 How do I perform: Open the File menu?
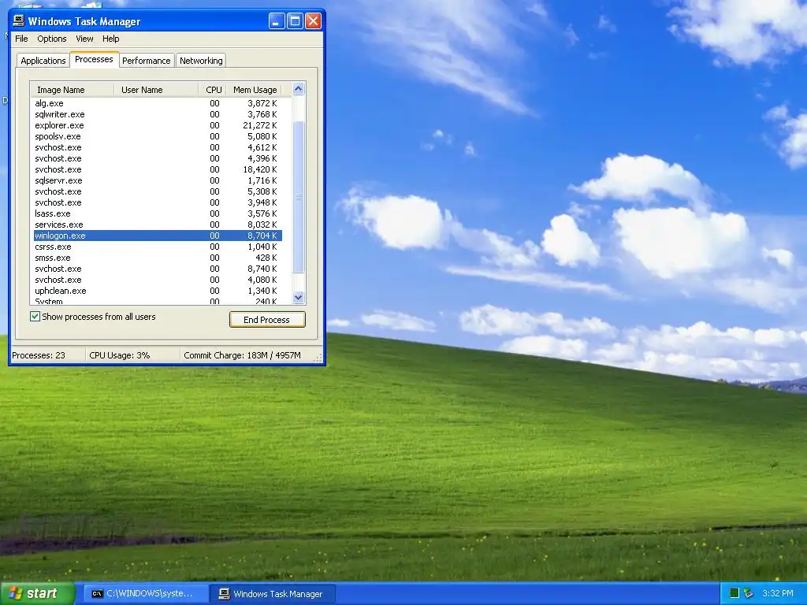coord(21,39)
